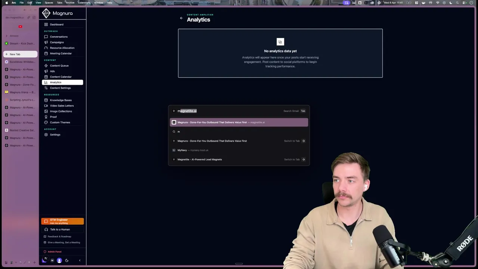
Task: Click the command bar URL input field
Action: (x=228, y=111)
